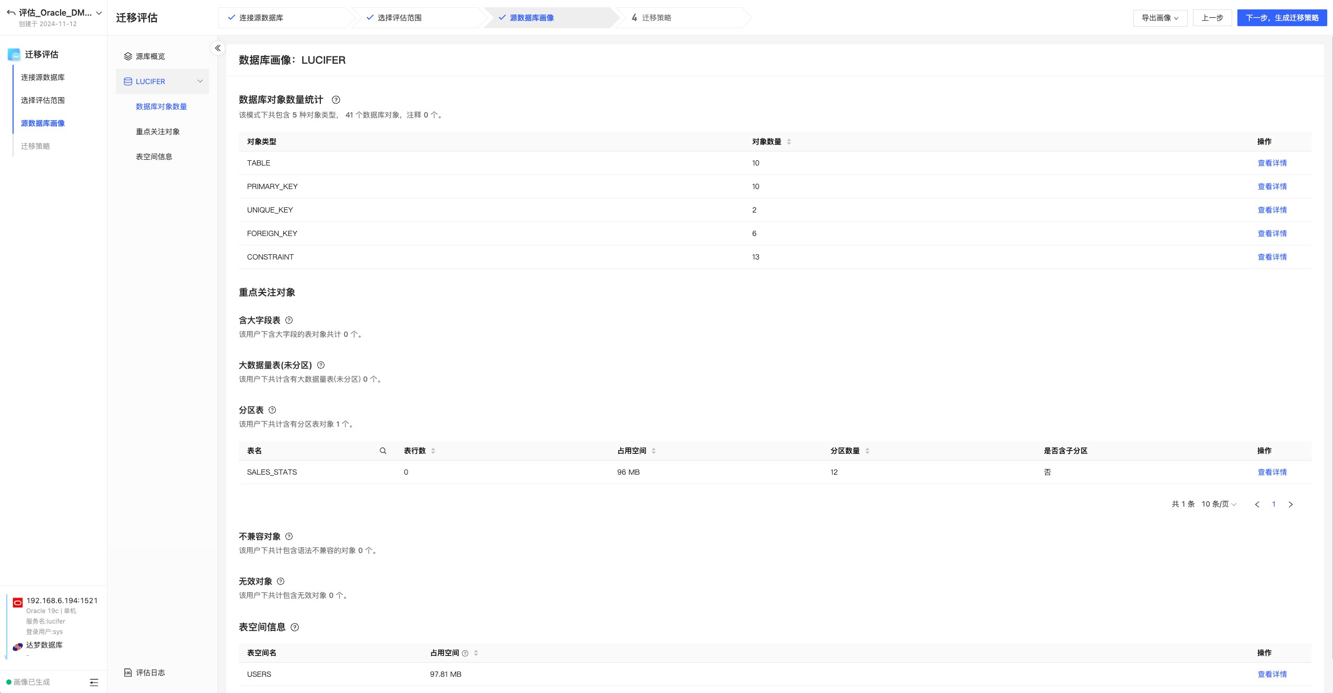Go to 重点关注对象 section in sidebar

click(158, 132)
